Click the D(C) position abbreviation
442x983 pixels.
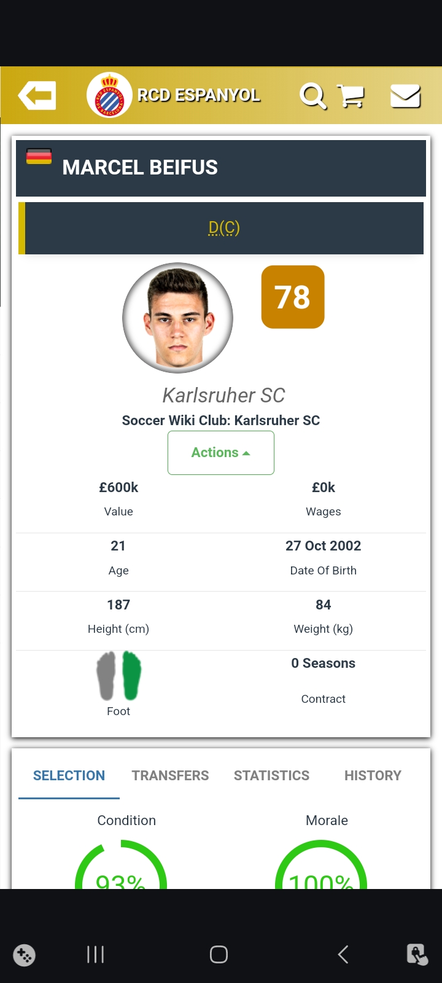224,228
